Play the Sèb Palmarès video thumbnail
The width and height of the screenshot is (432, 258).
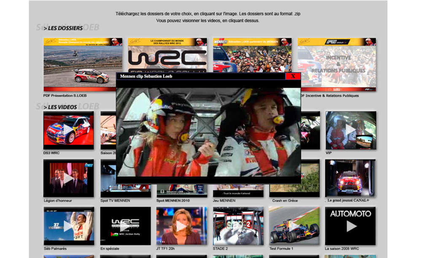coord(68,226)
